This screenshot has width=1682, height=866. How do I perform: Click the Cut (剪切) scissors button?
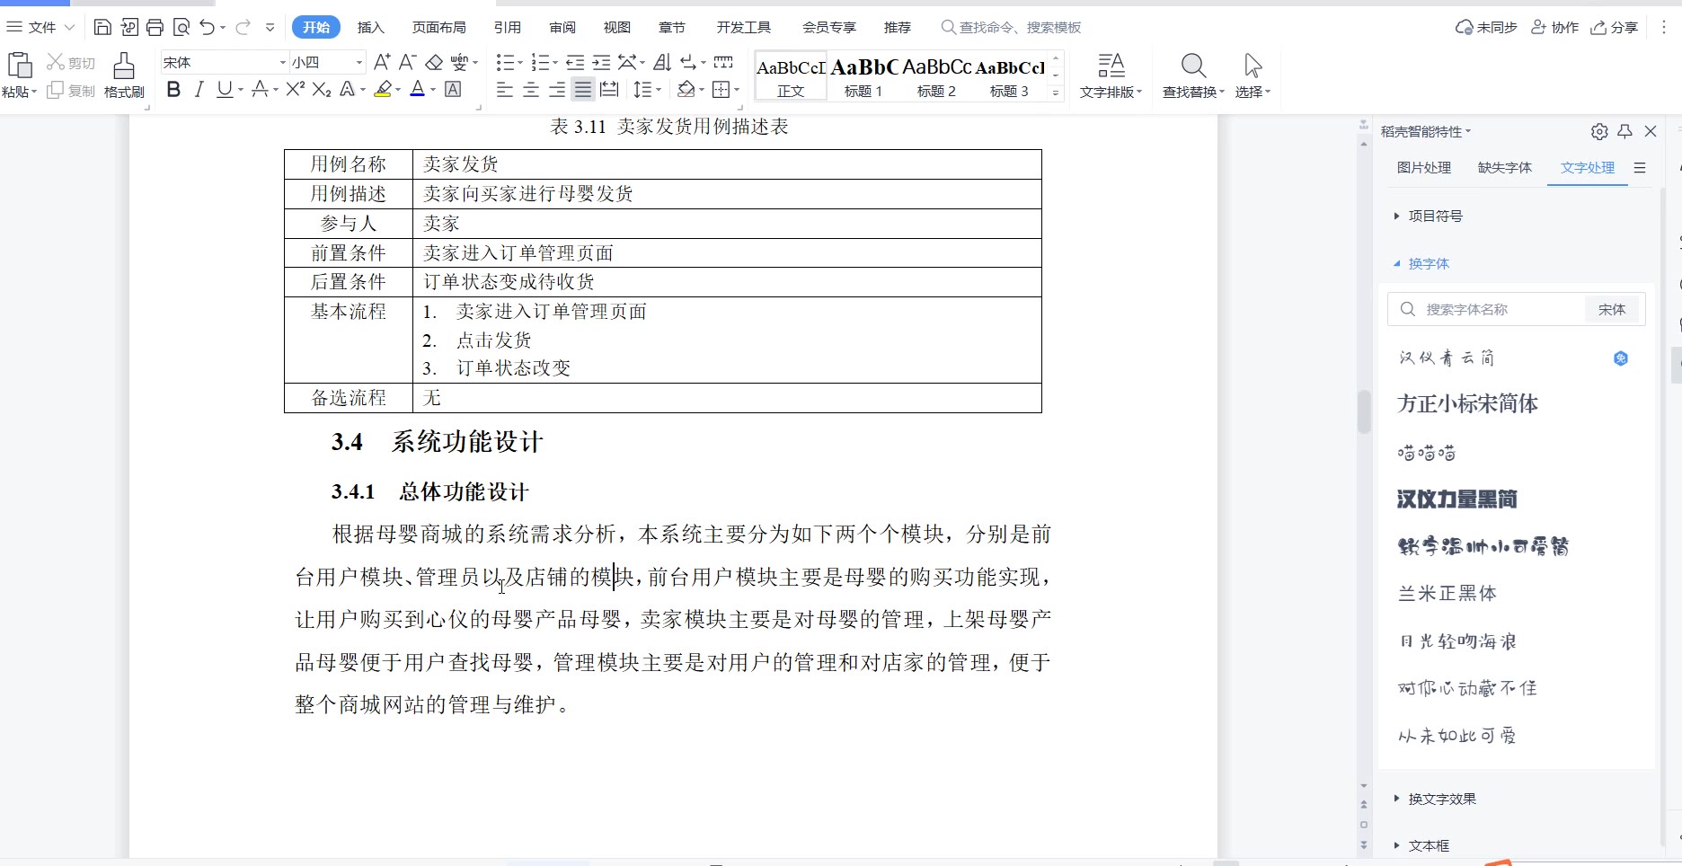tap(71, 62)
